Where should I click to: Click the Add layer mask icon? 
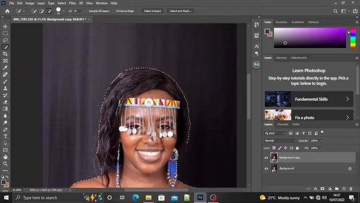coord(322,189)
